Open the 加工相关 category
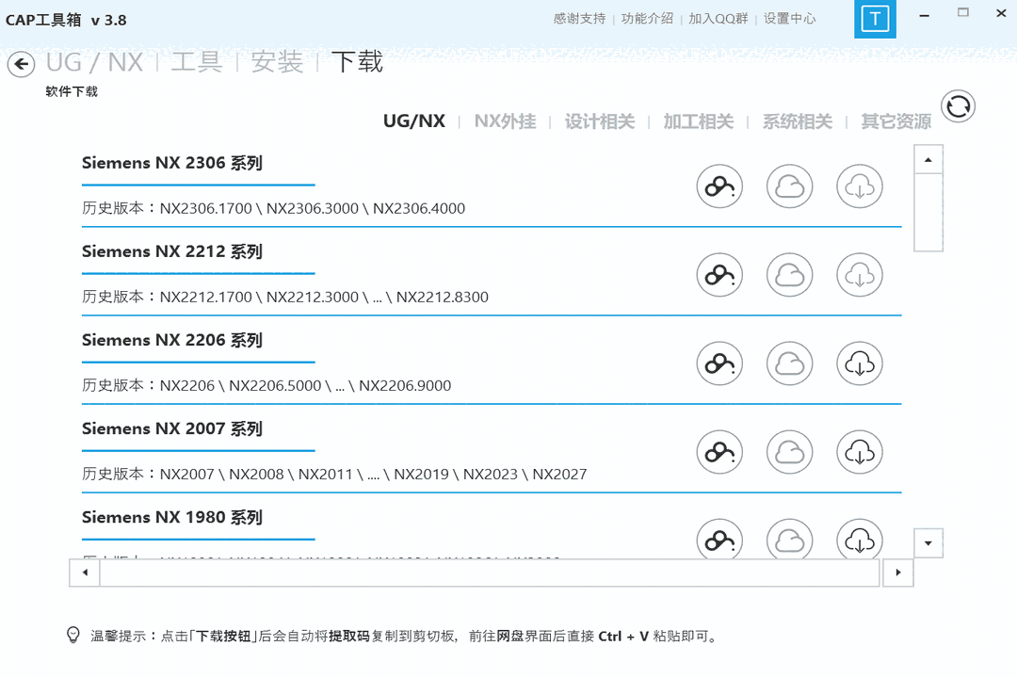The height and width of the screenshot is (678, 1017). [698, 121]
